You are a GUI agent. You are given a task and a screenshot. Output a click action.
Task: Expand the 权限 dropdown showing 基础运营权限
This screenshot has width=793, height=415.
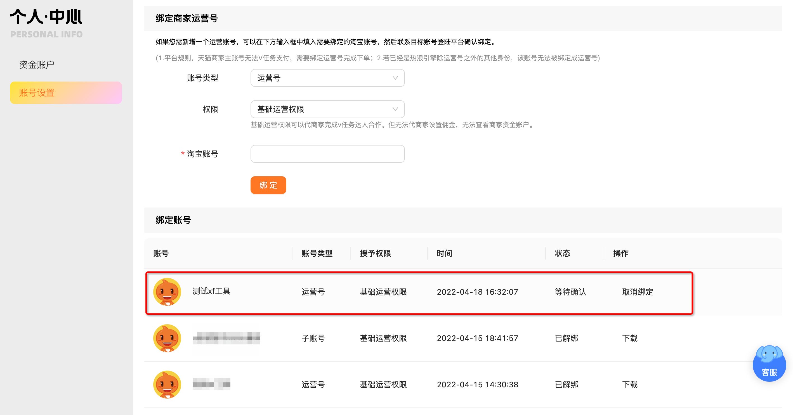click(x=327, y=109)
